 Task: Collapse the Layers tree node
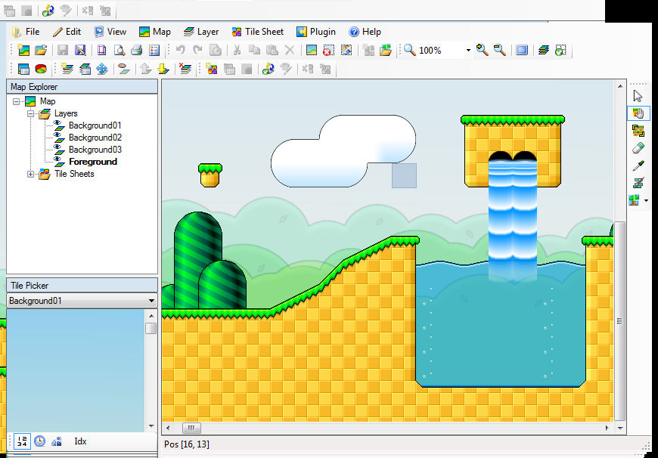pyautogui.click(x=31, y=113)
